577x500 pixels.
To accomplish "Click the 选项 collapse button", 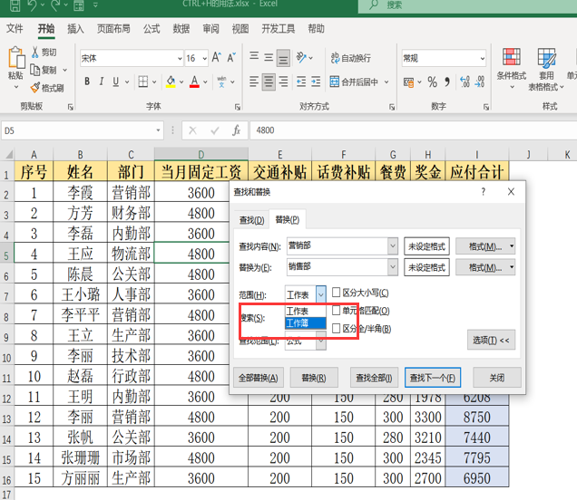I will [491, 341].
